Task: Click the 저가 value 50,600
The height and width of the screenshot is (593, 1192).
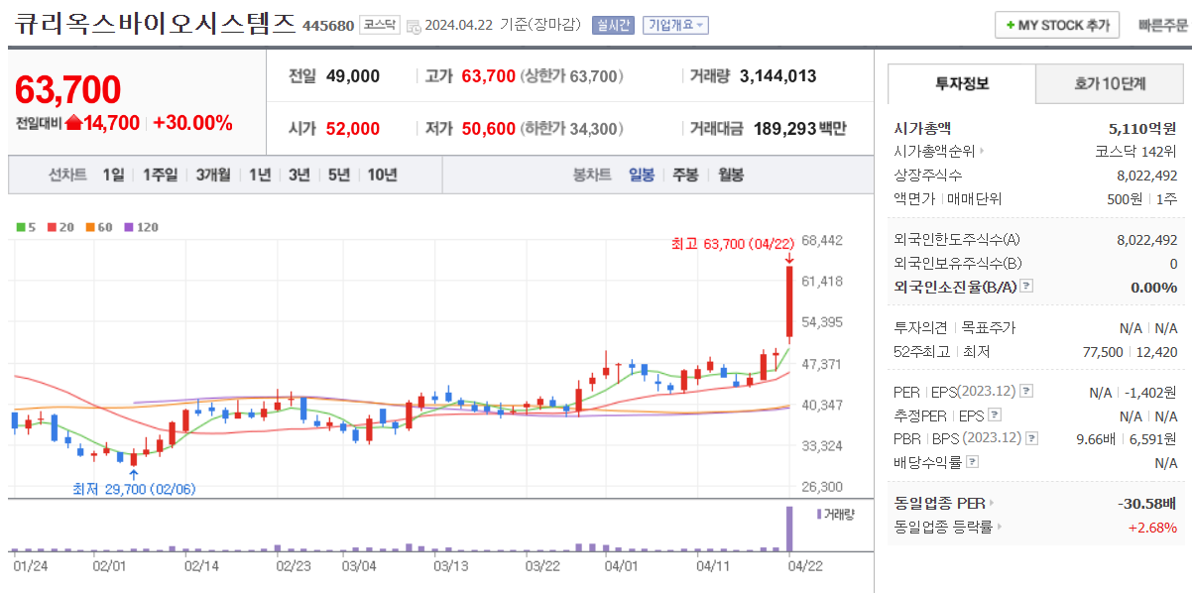Action: 489,128
